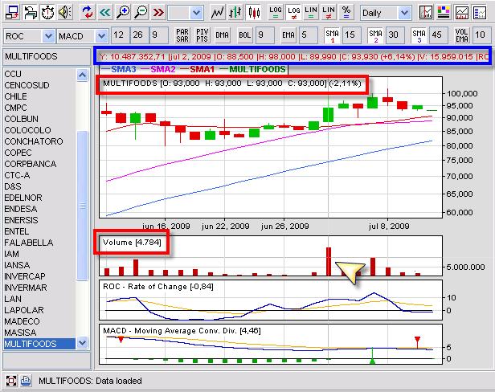Toggle the DMA indicator
Viewport: 495px width, 392px height.
pyautogui.click(x=222, y=35)
